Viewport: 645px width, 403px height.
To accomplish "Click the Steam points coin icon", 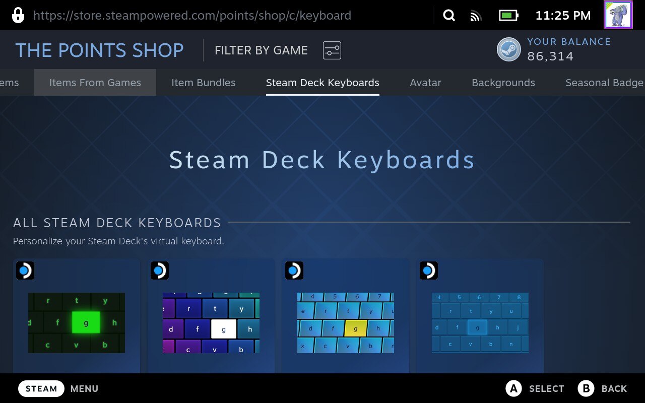I will 509,50.
